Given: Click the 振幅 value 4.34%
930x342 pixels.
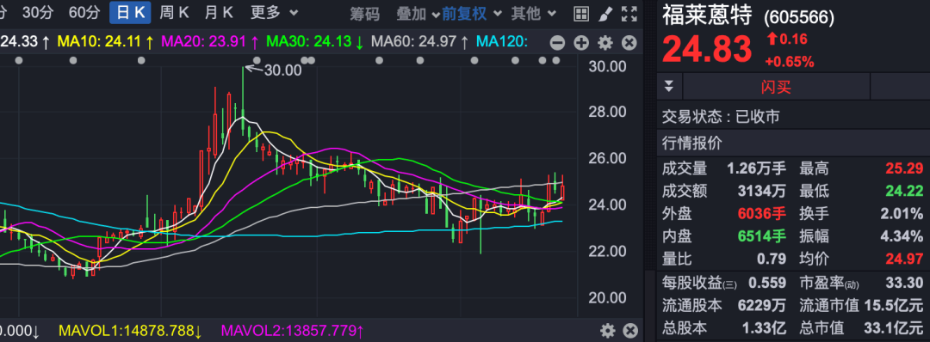Looking at the screenshot, I should pos(902,236).
